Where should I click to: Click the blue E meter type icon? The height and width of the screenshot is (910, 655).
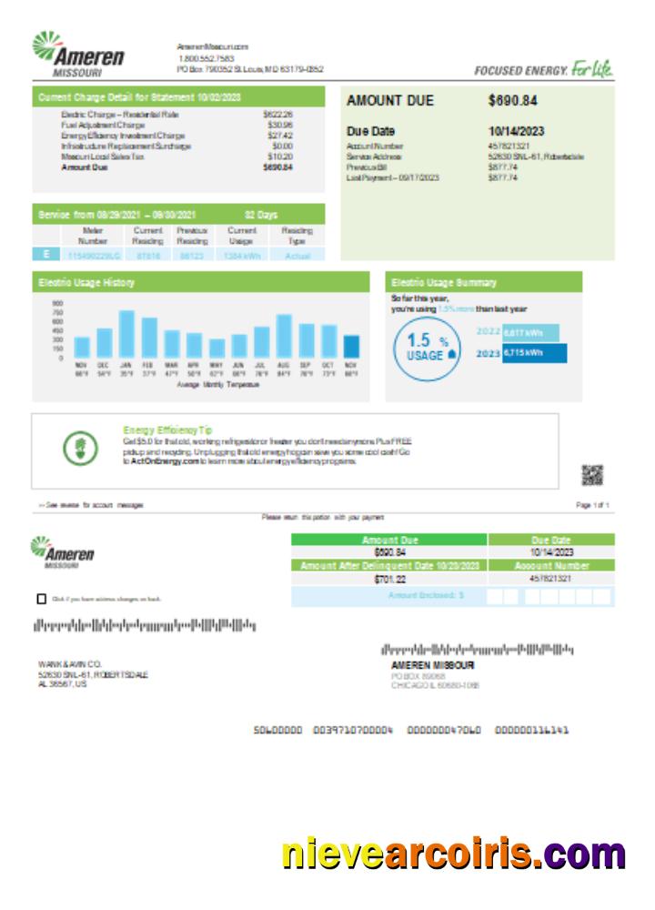44,256
